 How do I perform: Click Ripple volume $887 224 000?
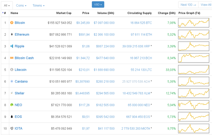[105, 46]
